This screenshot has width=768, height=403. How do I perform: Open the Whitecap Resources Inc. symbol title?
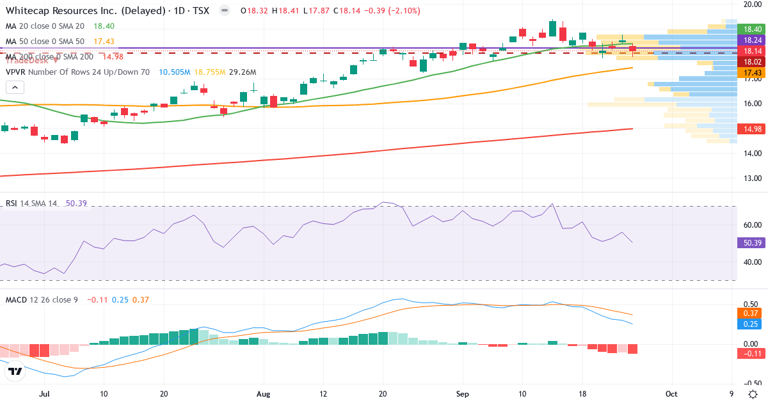click(x=107, y=11)
